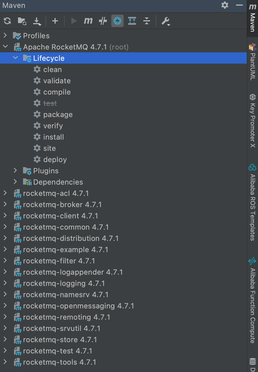Screen dimensions: 258x372
Task: Click gear icon next to install
Action: [x=37, y=137]
